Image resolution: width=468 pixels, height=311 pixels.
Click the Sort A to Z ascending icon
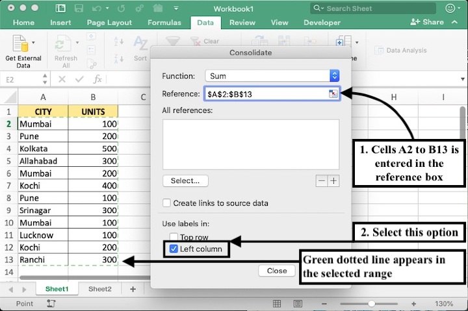coord(119,42)
